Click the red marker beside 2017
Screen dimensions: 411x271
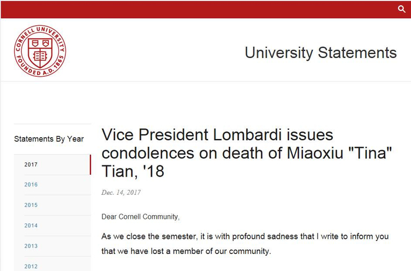90,164
